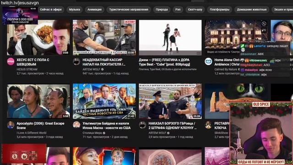The image size is (293, 165).
Task: Open Home Alone Christmas Ambience thumbnail
Action: pyautogui.click(x=236, y=38)
